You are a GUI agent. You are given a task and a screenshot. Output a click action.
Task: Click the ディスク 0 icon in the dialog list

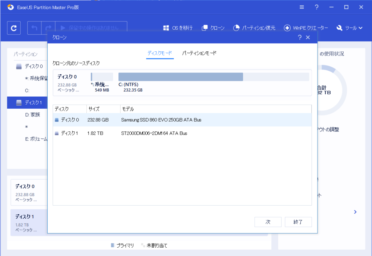click(57, 120)
